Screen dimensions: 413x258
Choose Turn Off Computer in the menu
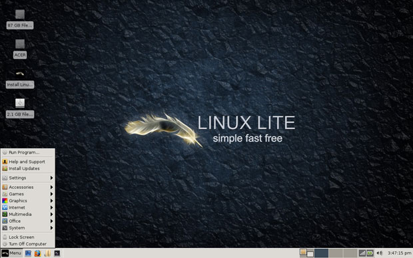click(x=28, y=244)
